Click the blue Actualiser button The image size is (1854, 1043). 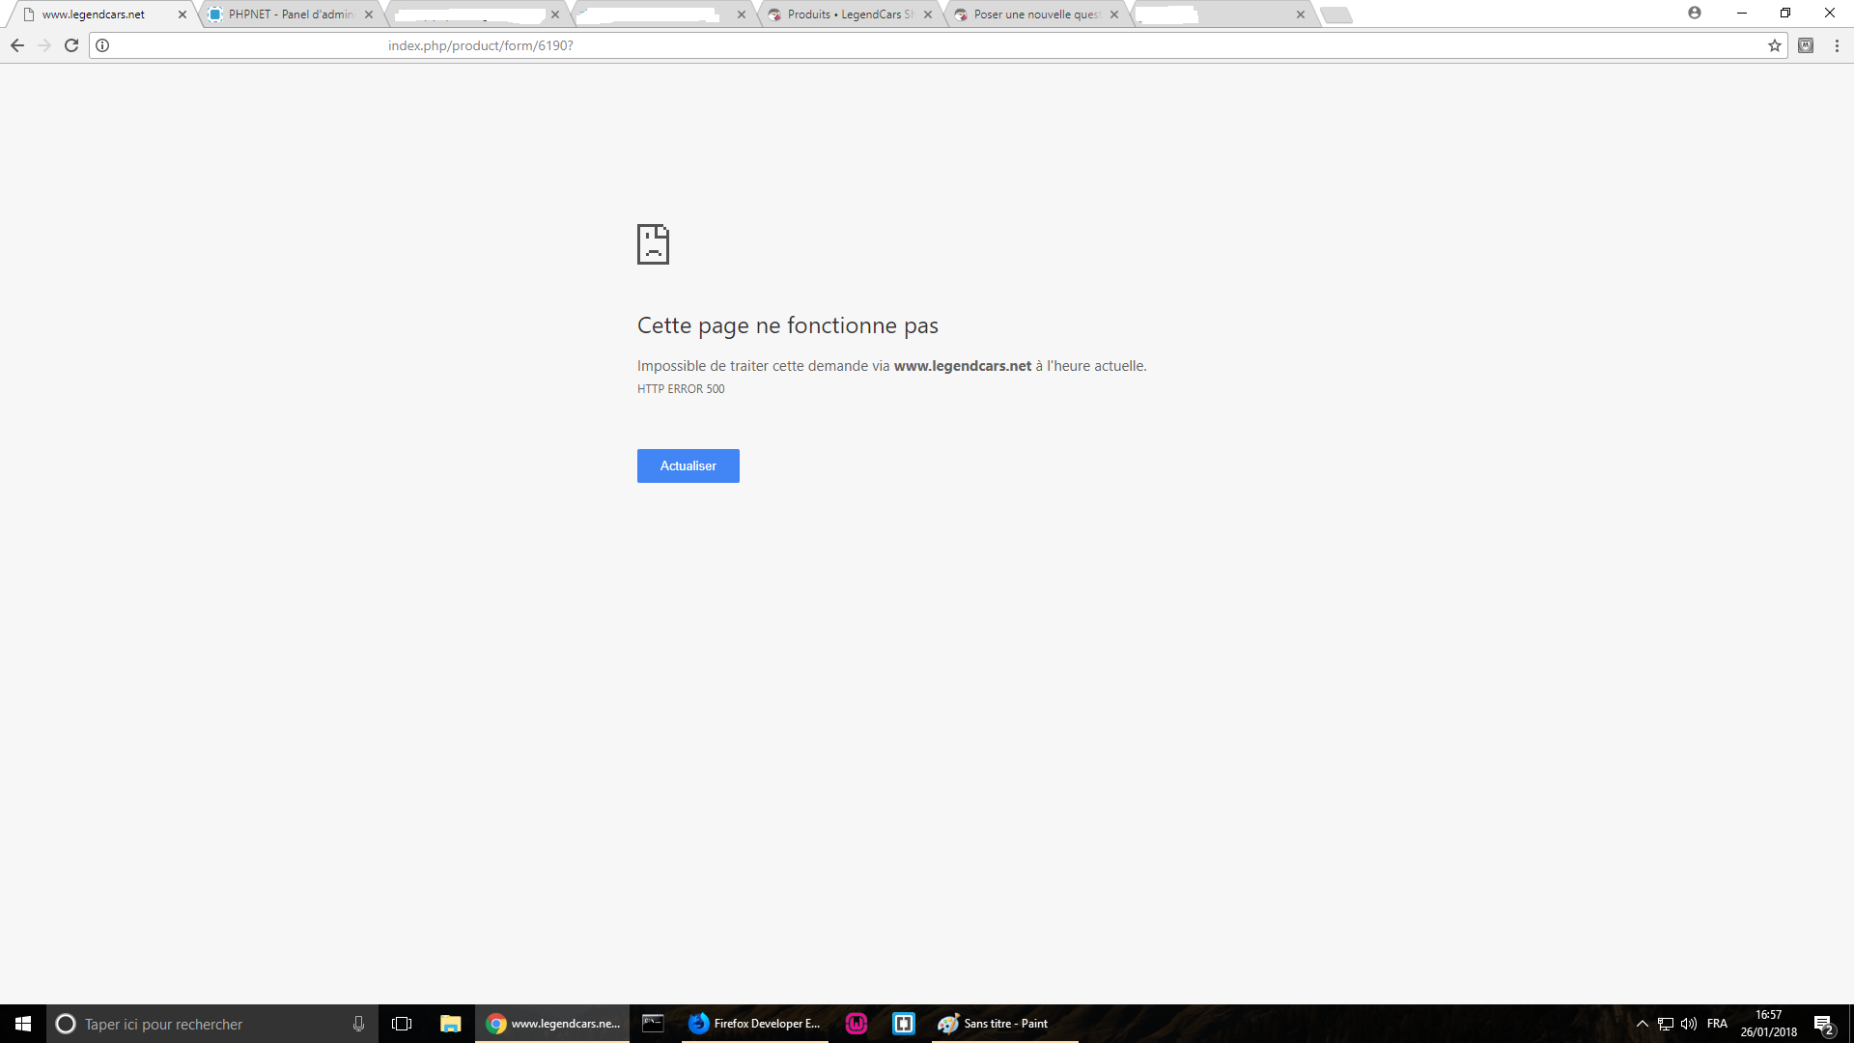tap(688, 465)
